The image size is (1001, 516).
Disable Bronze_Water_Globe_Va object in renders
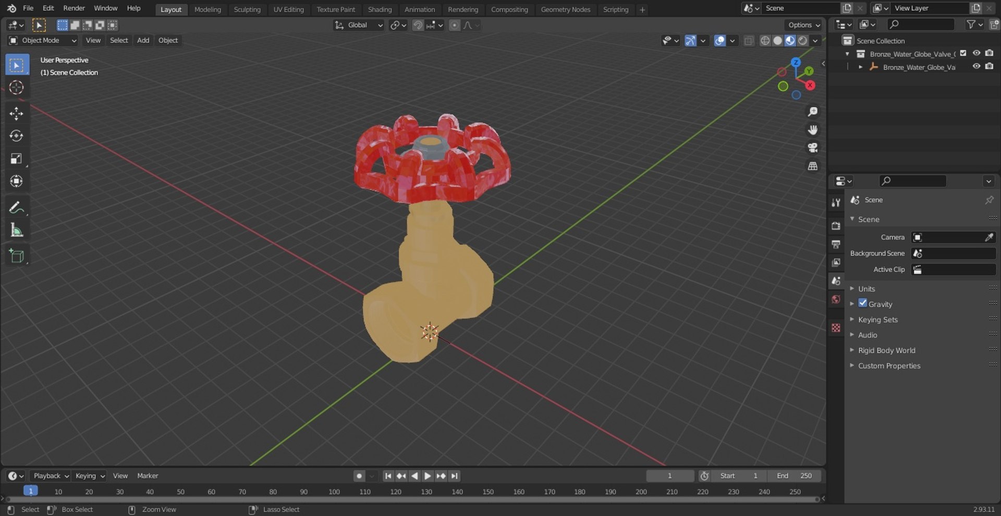click(989, 67)
